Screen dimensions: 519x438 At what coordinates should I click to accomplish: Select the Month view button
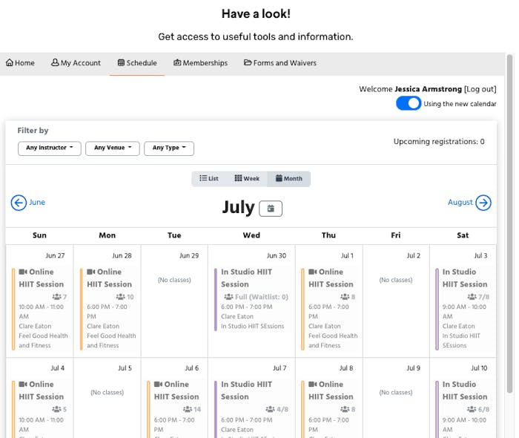pyautogui.click(x=288, y=179)
